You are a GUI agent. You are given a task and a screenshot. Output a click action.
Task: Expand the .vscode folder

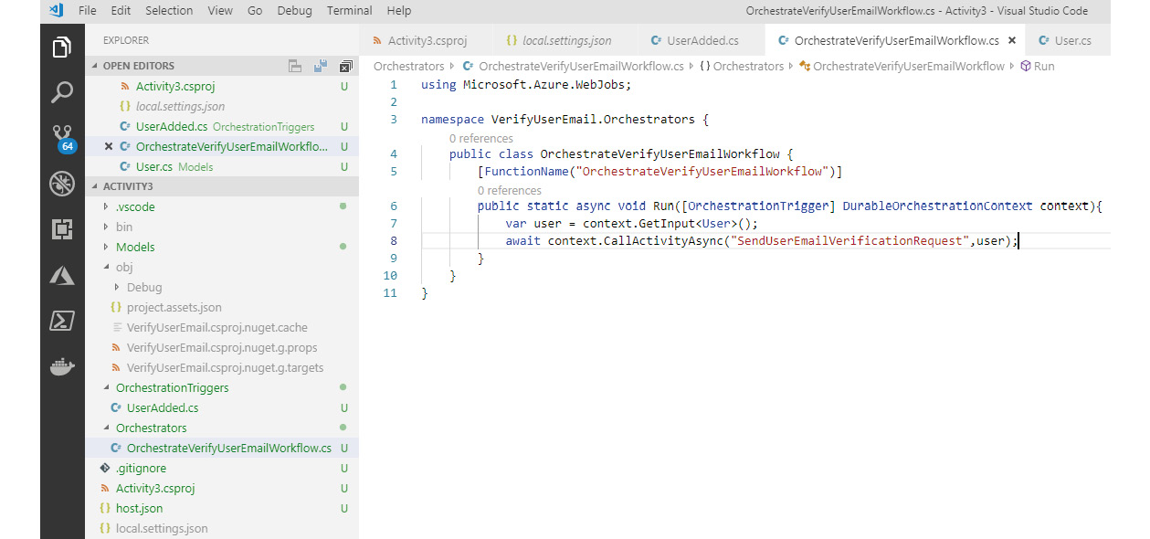135,206
